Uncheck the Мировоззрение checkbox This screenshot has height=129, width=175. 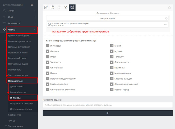[x=112, y=73]
